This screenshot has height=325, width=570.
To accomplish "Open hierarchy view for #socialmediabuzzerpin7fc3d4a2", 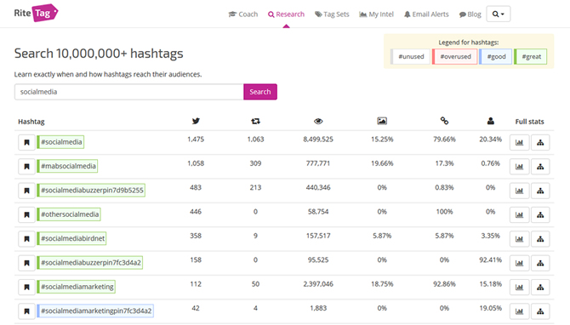I will 540,263.
